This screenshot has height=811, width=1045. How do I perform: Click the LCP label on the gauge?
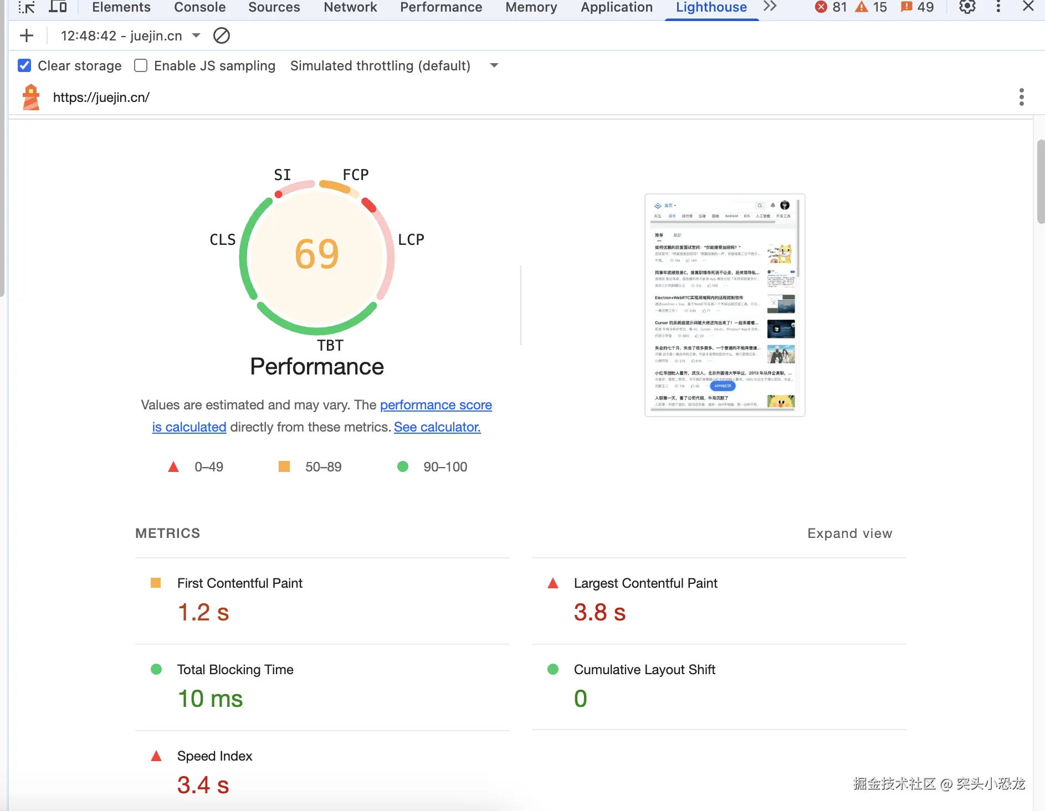[x=411, y=240]
